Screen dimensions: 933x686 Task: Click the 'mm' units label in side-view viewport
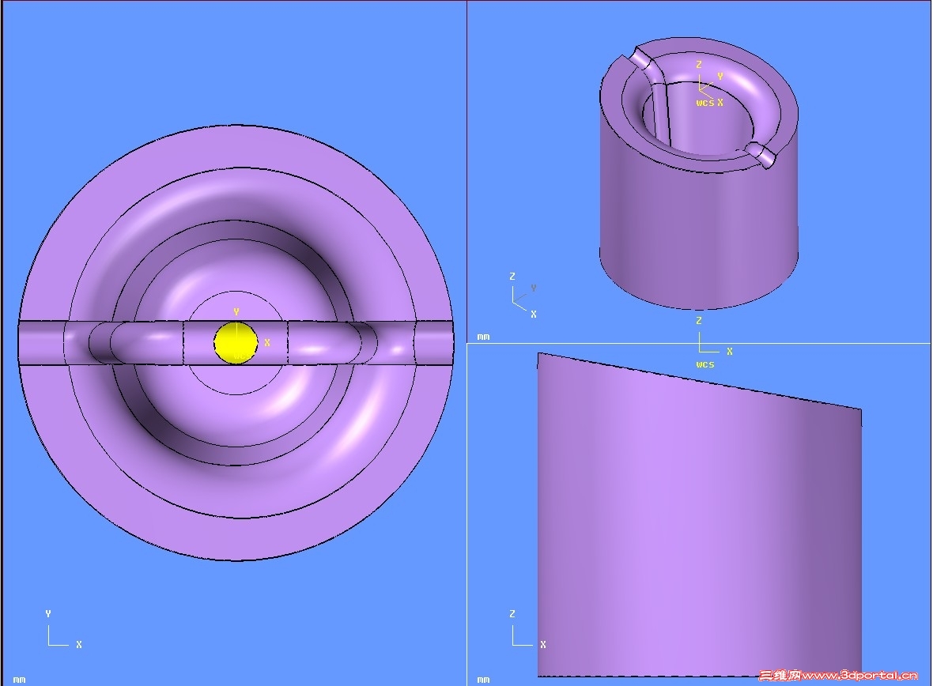click(x=484, y=680)
